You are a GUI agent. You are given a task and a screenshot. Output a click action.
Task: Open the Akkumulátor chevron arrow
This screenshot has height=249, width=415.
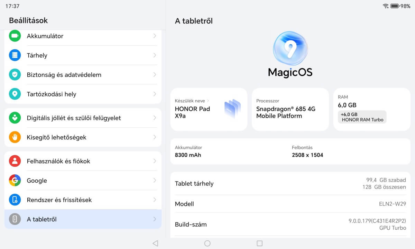155,36
